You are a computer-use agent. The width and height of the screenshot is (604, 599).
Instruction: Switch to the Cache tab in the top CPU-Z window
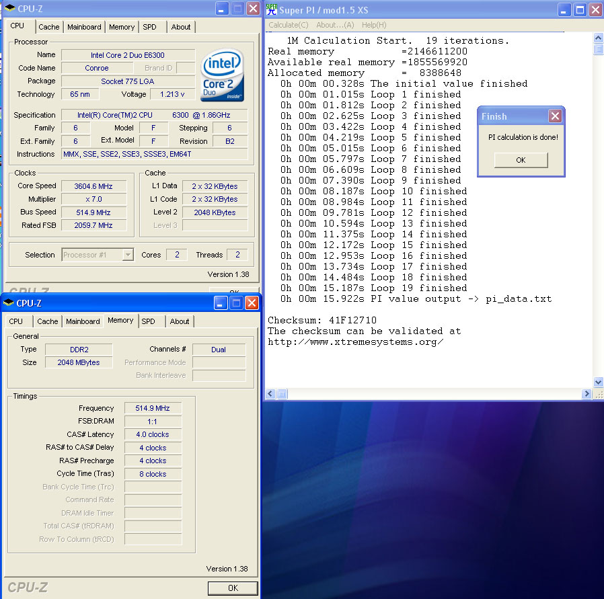pos(49,27)
